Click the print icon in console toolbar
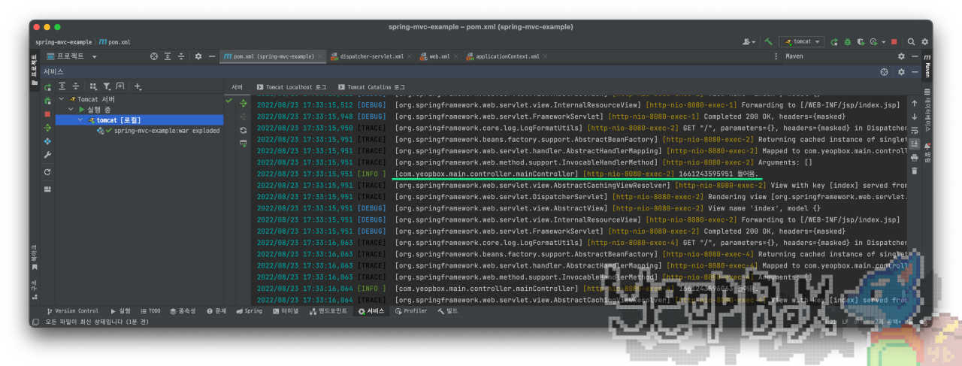 click(x=914, y=157)
